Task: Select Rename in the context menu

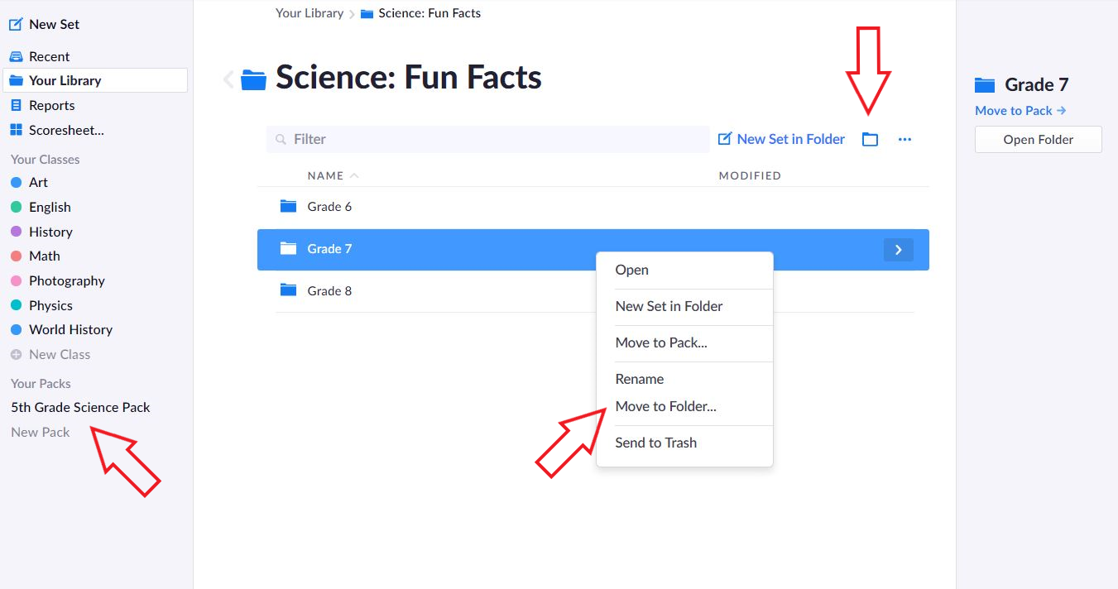Action: point(640,379)
